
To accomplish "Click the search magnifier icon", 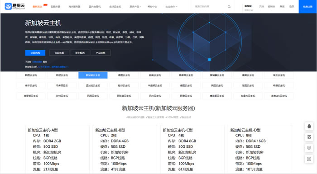I will 229,7.
